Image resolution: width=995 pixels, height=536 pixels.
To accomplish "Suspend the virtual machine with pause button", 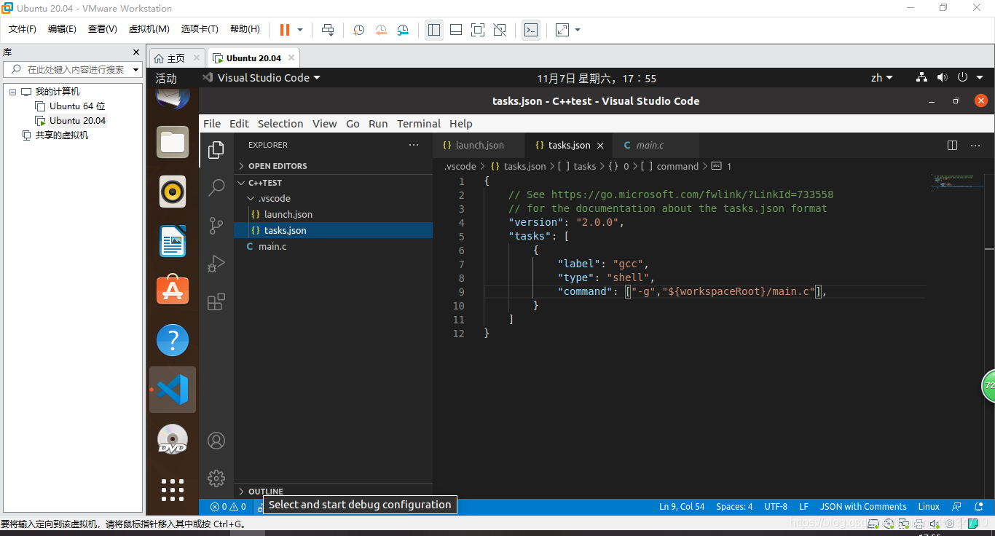I will pyautogui.click(x=285, y=30).
